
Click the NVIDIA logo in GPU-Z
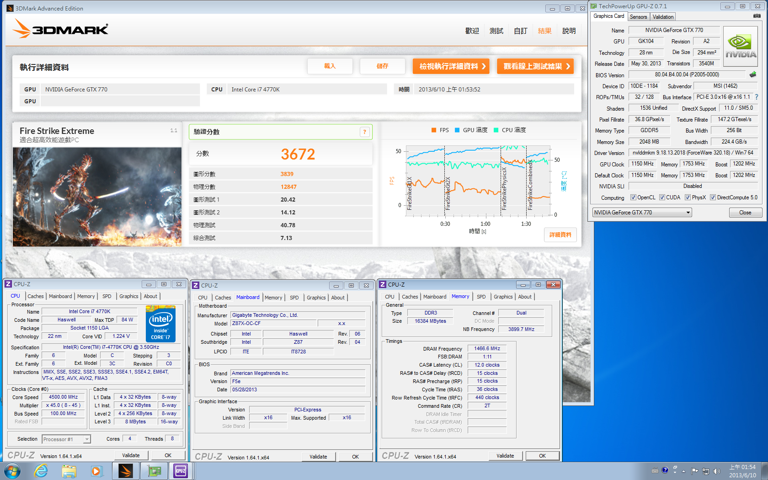point(741,46)
